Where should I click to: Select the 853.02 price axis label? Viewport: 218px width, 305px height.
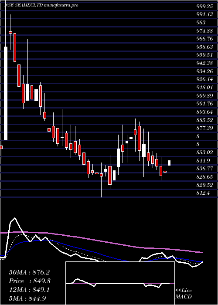tap(204, 152)
